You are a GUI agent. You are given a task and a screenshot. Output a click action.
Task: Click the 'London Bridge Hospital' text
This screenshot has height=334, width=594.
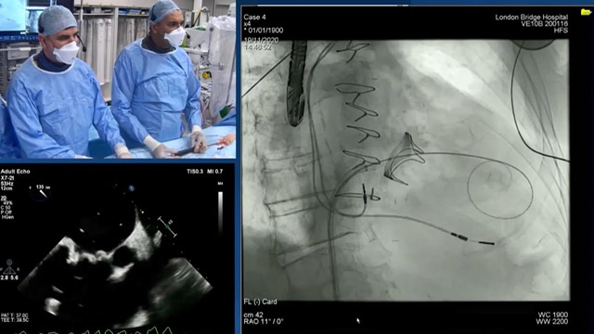coord(532,17)
